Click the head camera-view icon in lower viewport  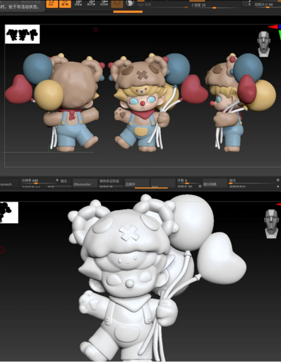coord(271,223)
